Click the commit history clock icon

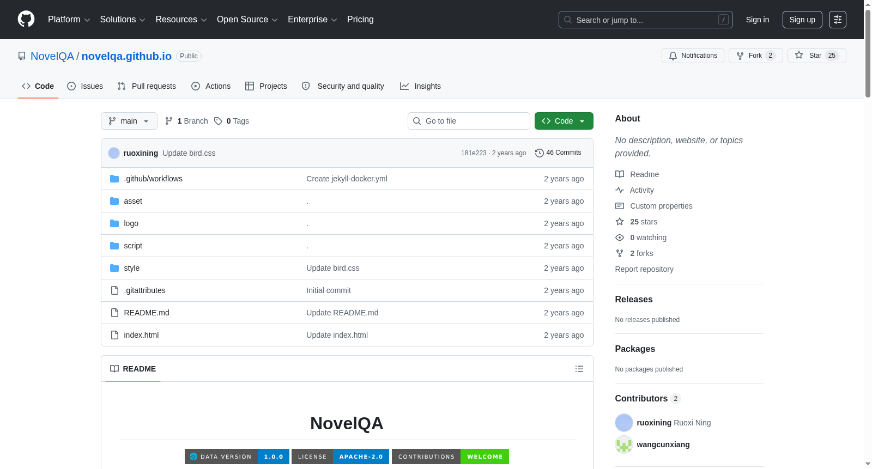540,153
